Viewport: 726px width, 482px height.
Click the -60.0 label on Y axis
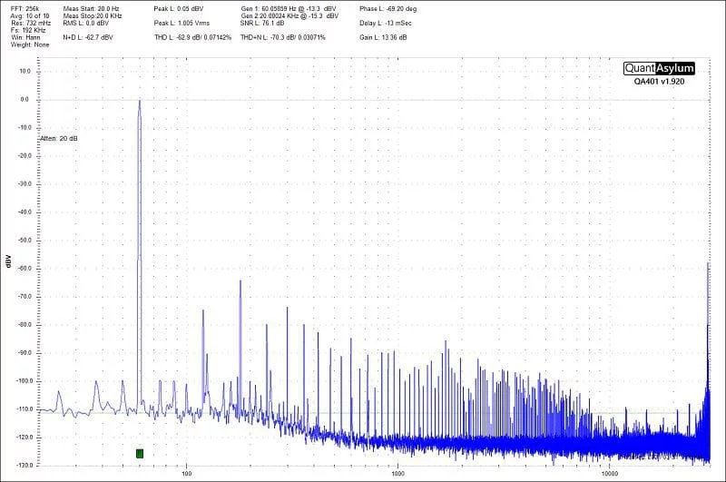point(24,269)
